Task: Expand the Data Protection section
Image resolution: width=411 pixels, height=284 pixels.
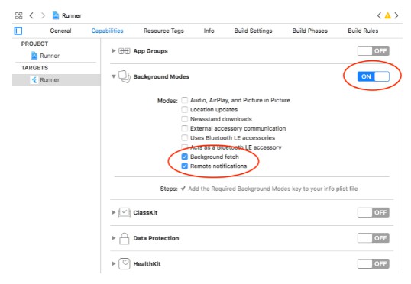Action: [113, 238]
